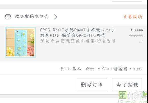Click the 删除订单 button
Image resolution: width=148 pixels, height=103 pixels.
pyautogui.click(x=92, y=85)
